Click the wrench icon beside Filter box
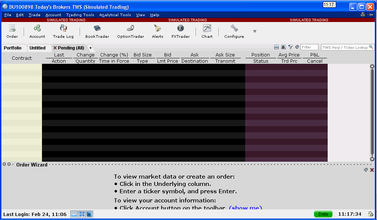This screenshot has height=220, width=377. click(297, 47)
